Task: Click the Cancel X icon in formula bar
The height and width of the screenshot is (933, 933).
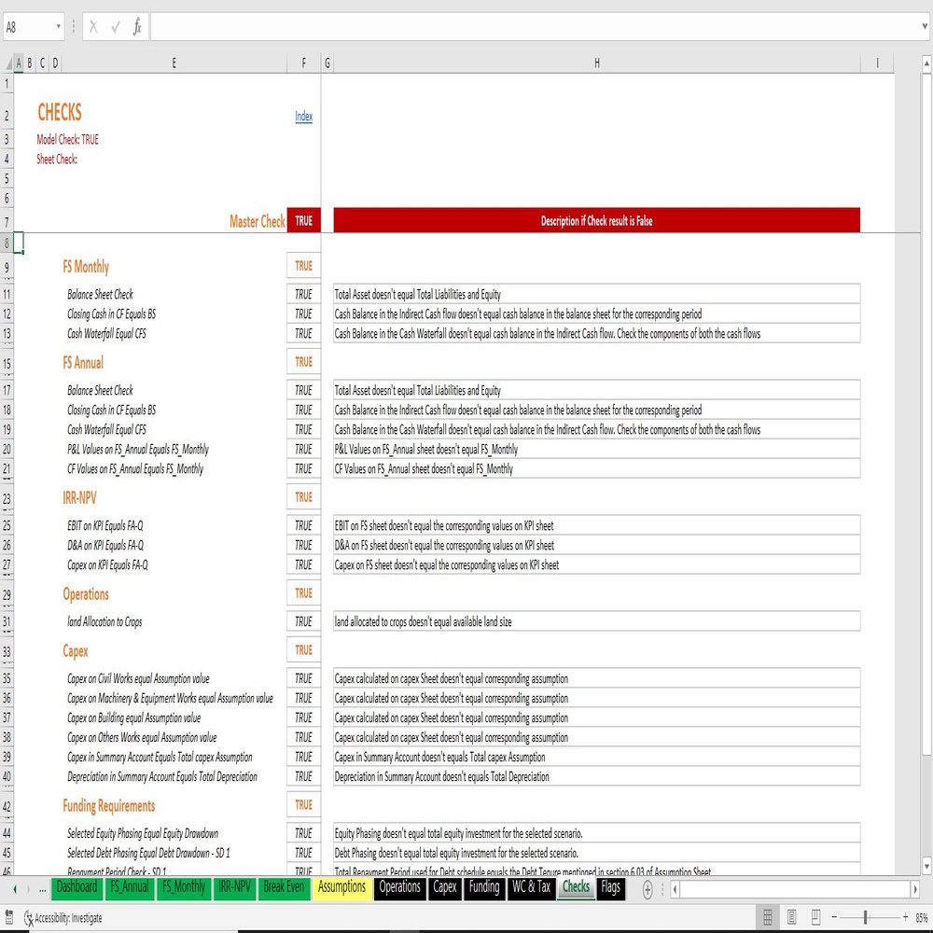Action: tap(93, 27)
